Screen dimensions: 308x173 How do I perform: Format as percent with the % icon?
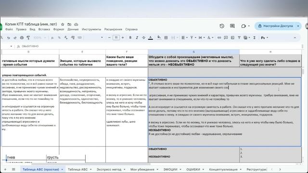coord(59,37)
